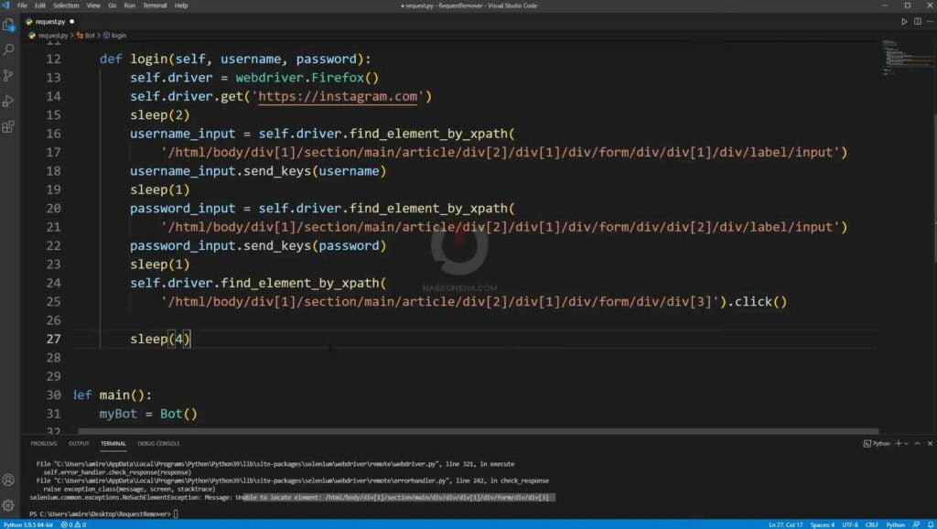Open the Source Control view
Image resolution: width=937 pixels, height=529 pixels.
pos(8,75)
